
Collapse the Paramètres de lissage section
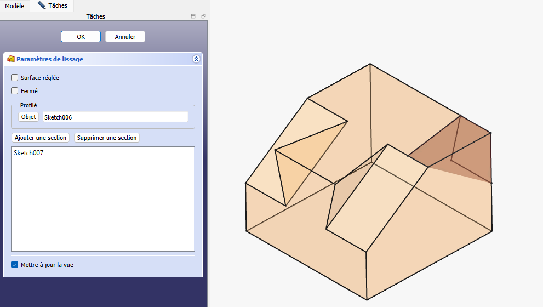click(x=196, y=59)
